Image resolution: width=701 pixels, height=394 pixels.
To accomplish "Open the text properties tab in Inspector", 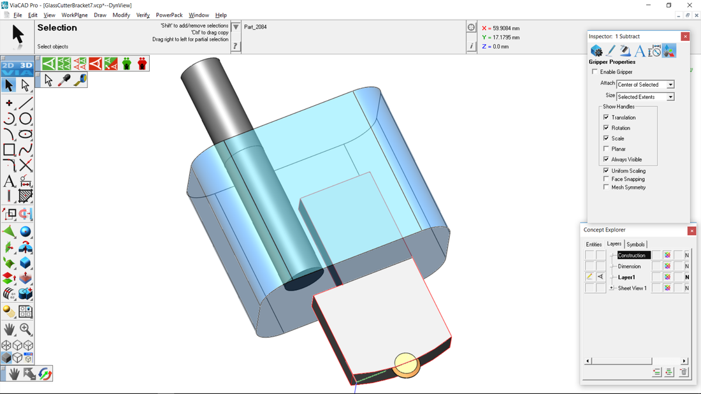I will pos(640,51).
